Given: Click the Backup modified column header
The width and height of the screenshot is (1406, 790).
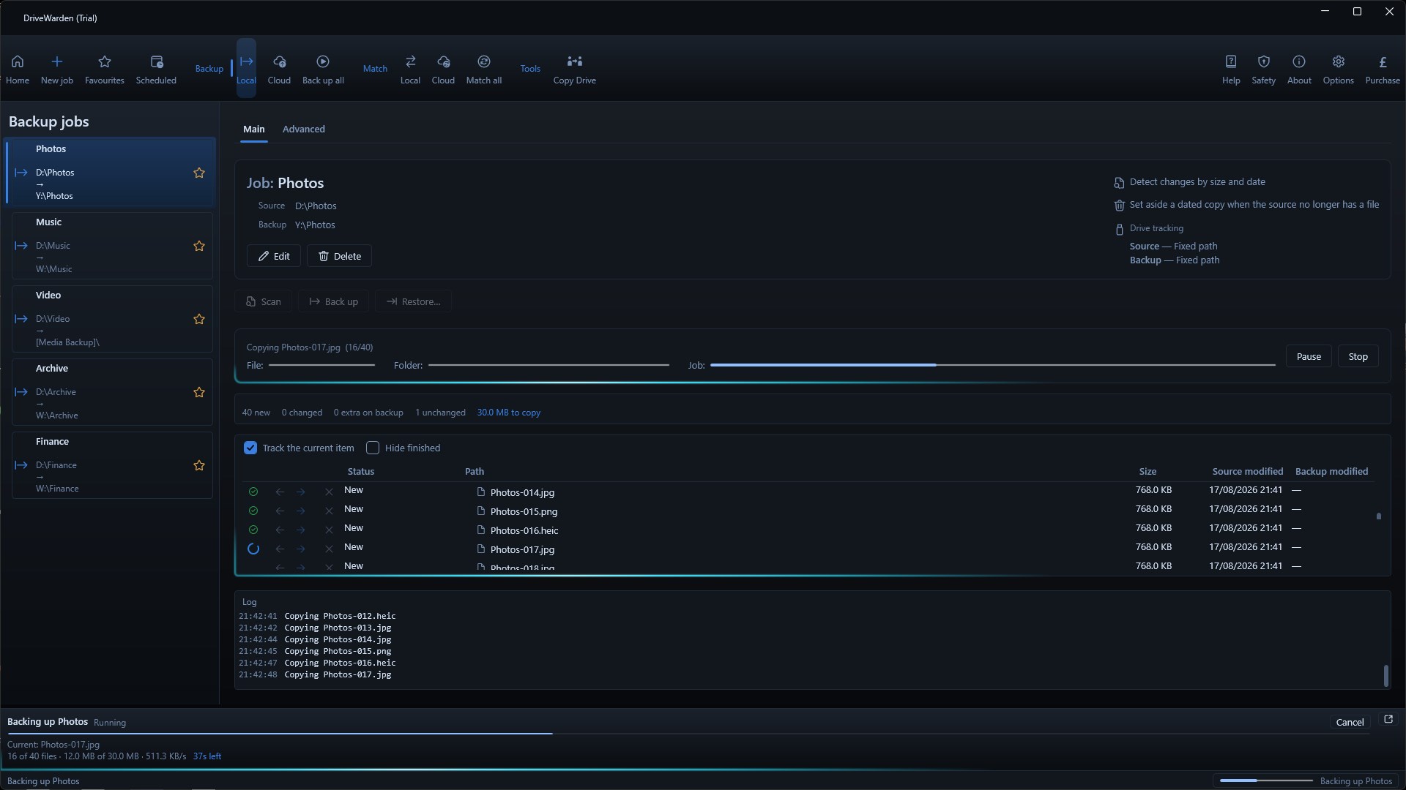Looking at the screenshot, I should pos(1331,472).
